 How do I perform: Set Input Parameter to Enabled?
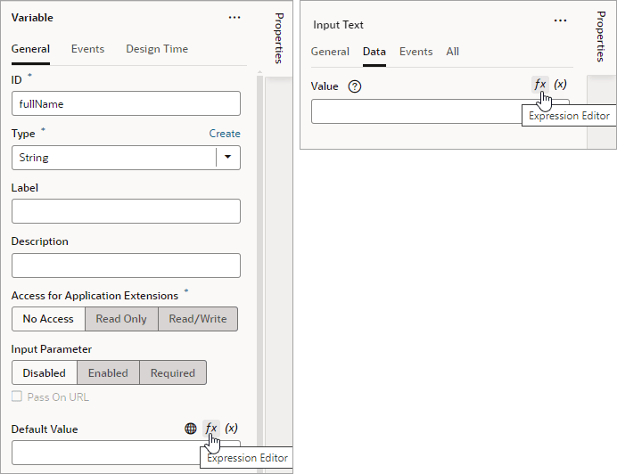[x=108, y=373]
